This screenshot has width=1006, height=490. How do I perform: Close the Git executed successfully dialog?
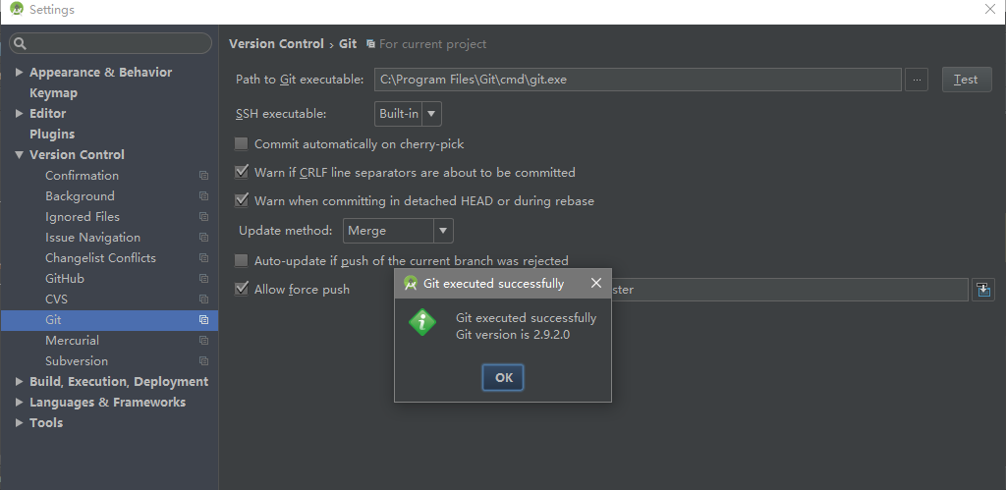pyautogui.click(x=595, y=284)
